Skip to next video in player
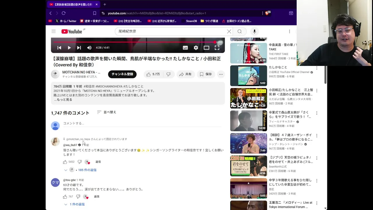The height and width of the screenshot is (210, 373). tap(79, 48)
